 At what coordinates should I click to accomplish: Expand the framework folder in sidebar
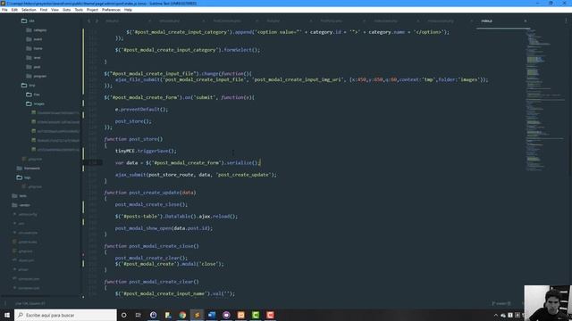(x=29, y=169)
